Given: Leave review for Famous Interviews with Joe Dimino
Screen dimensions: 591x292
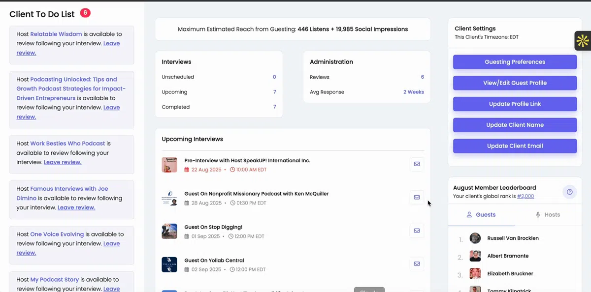Looking at the screenshot, I should [76, 207].
